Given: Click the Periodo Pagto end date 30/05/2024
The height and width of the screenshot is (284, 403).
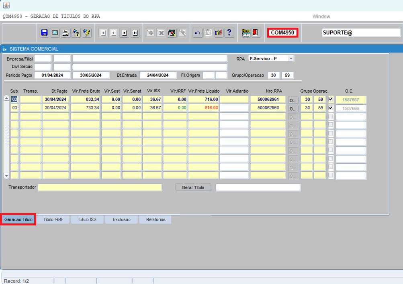Looking at the screenshot, I should 91,75.
